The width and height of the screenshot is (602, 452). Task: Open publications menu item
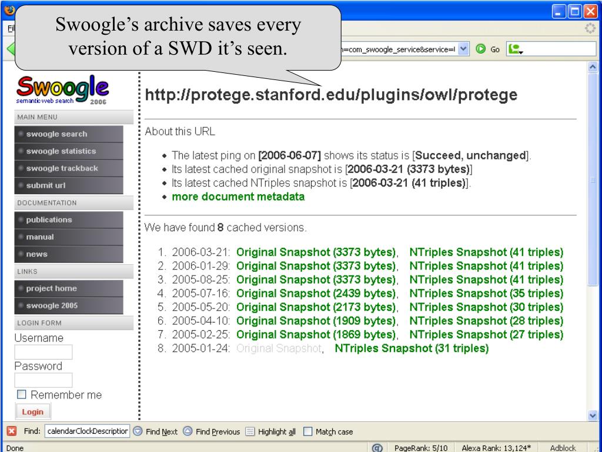pos(69,220)
